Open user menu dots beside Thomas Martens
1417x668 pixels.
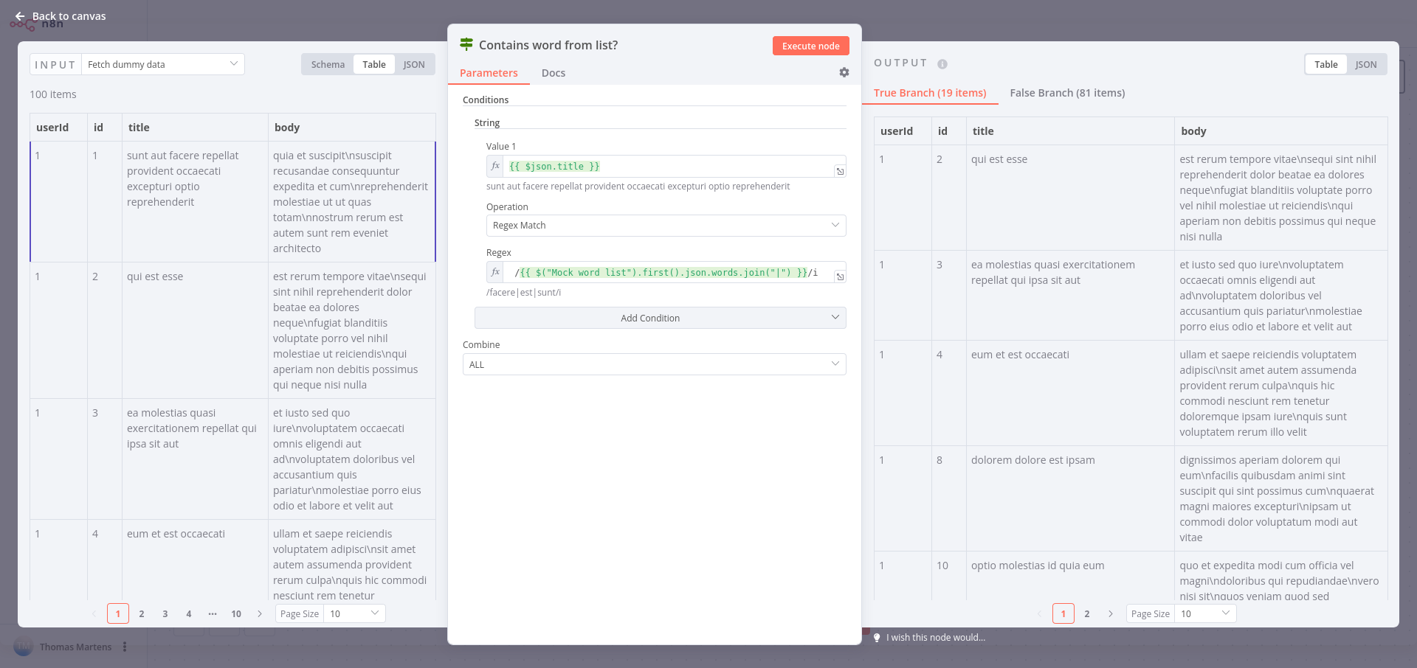tap(125, 647)
